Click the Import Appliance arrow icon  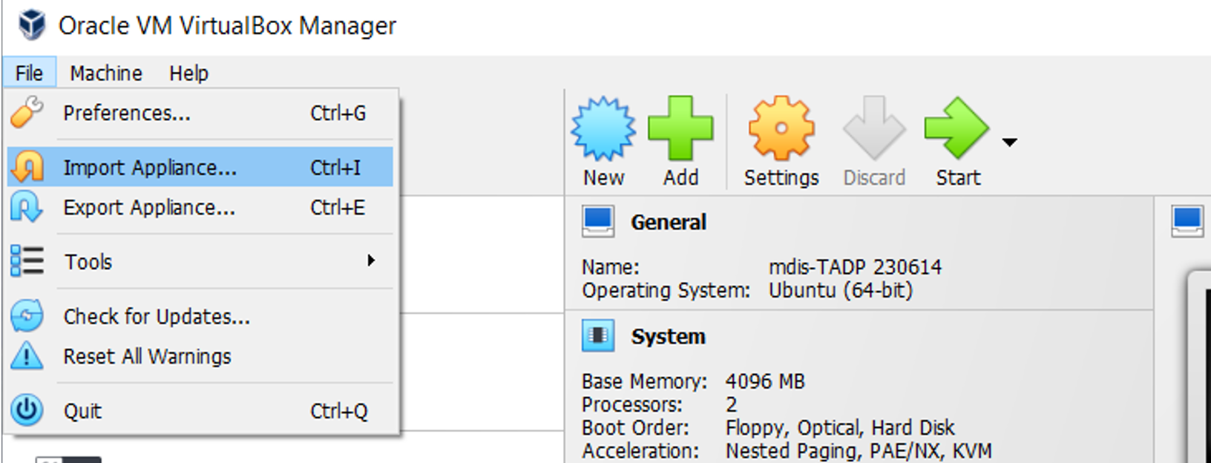pos(27,167)
